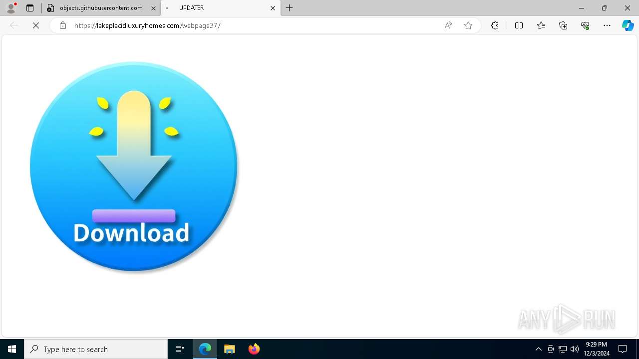
Task: Open the Extensions puzzle icon
Action: [x=495, y=25]
